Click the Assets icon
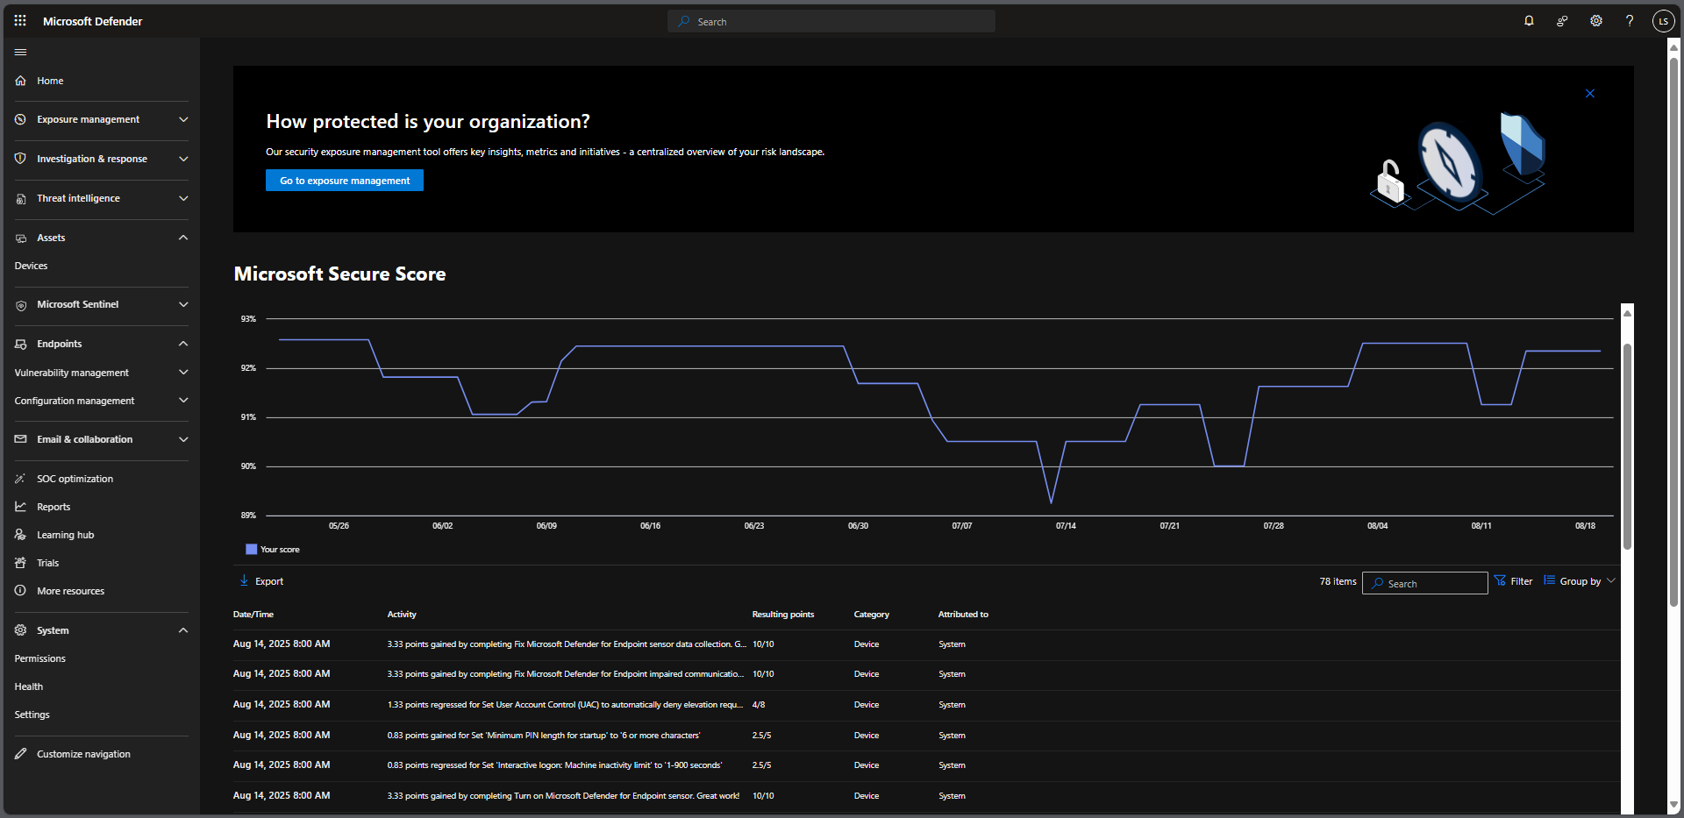1684x818 pixels. 20,238
